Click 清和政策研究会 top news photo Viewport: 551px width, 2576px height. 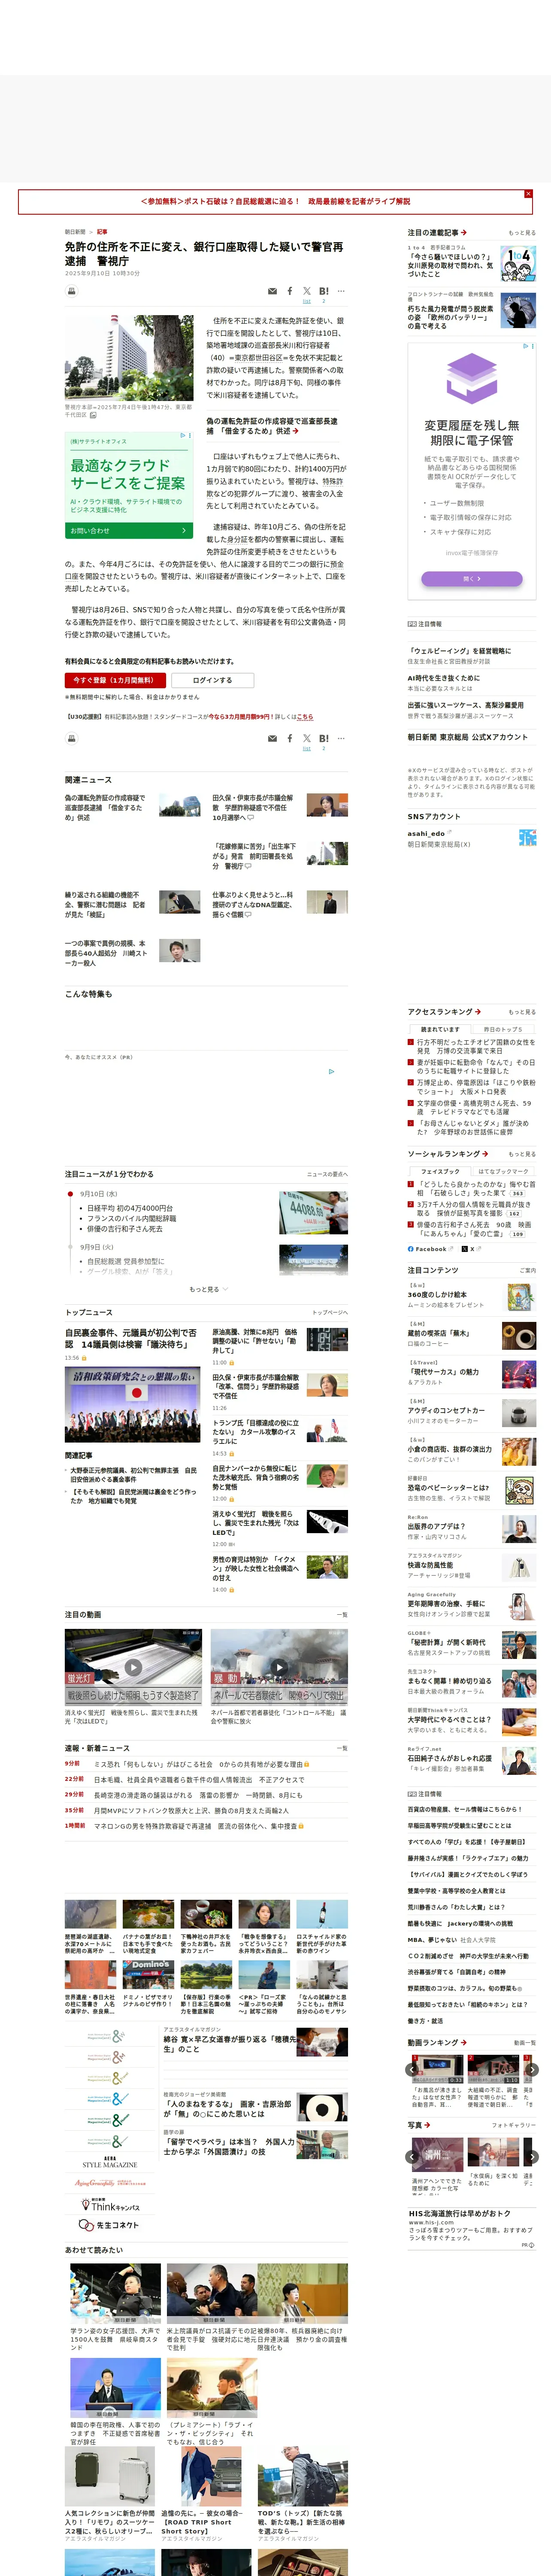[x=132, y=1405]
